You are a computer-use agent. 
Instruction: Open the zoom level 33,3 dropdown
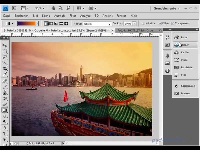pos(43,8)
